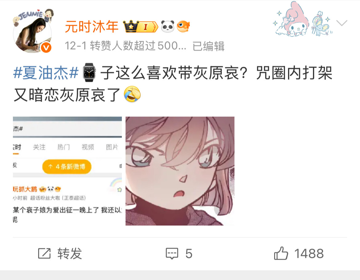Click the post body text paragraph

173,83
